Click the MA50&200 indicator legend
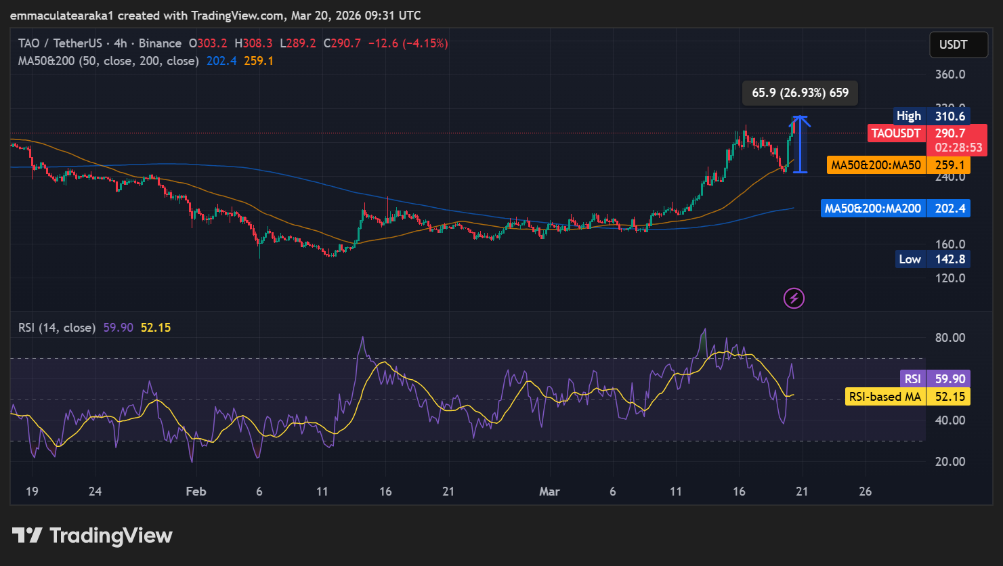 [x=108, y=61]
